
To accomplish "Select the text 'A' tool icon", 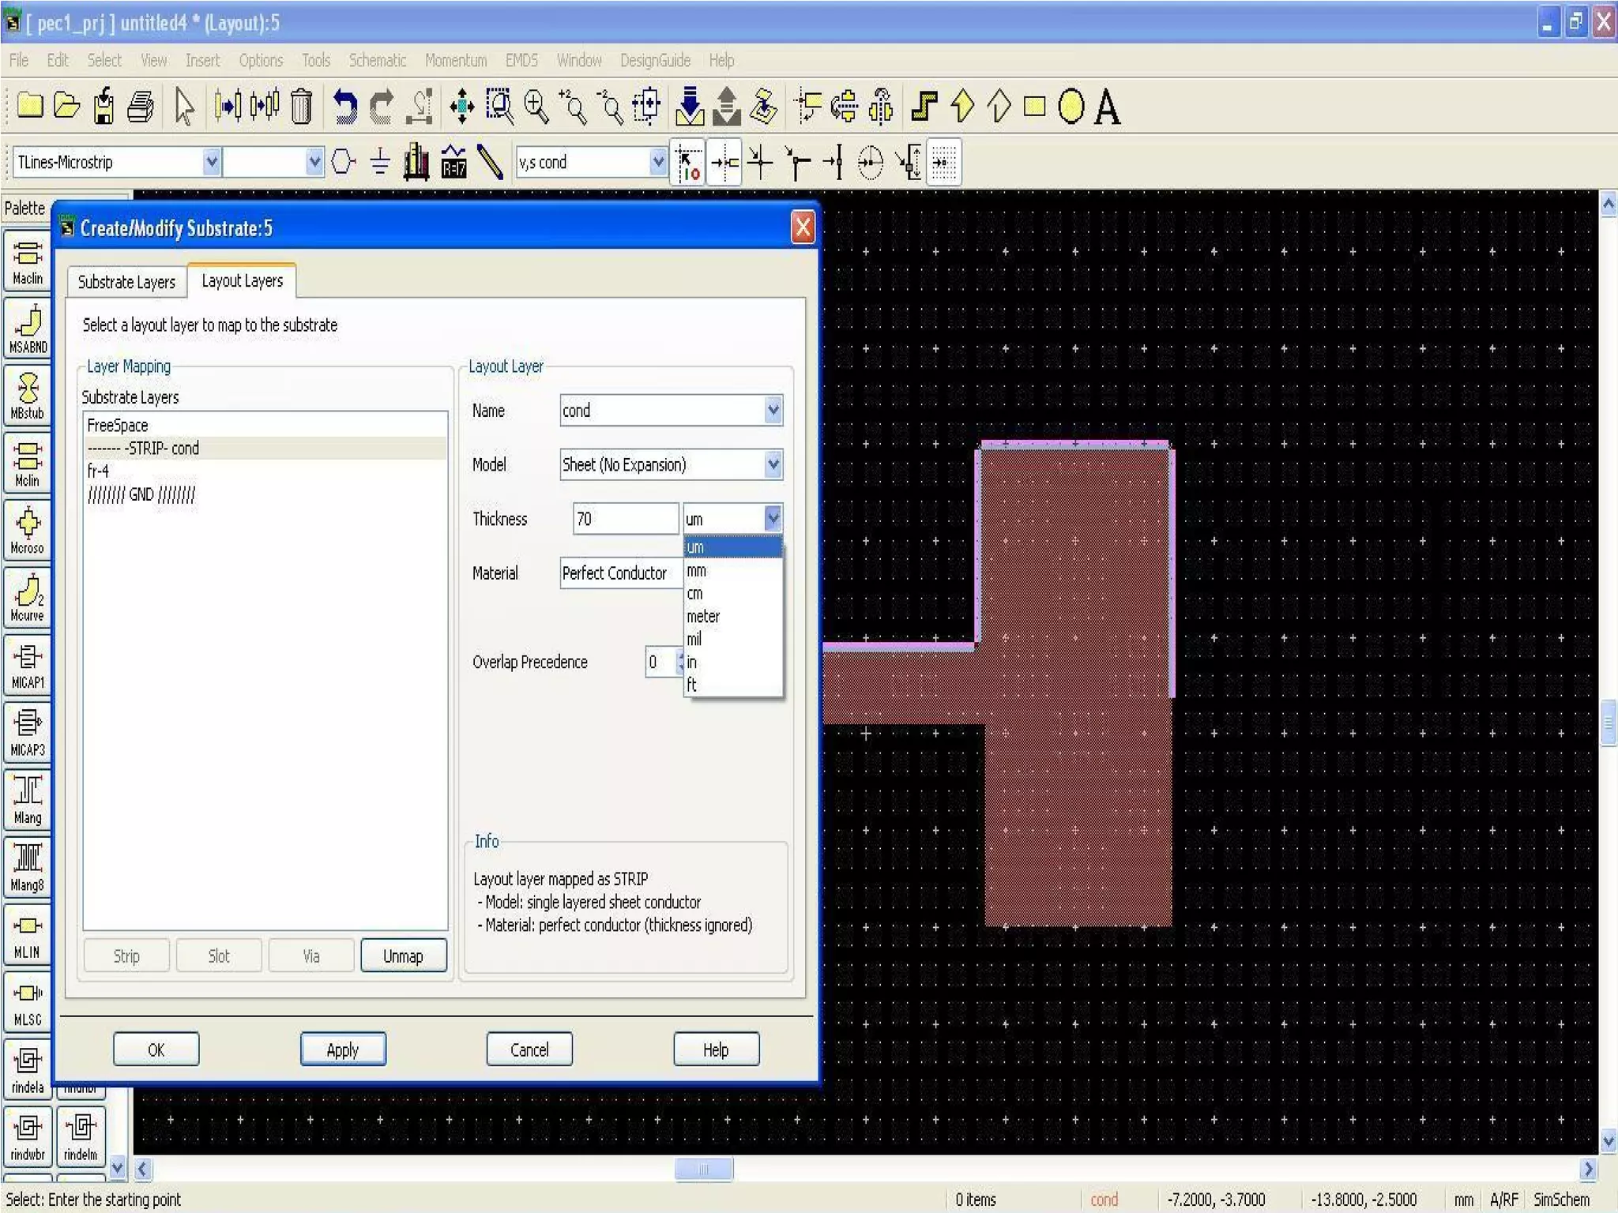I will [x=1107, y=106].
